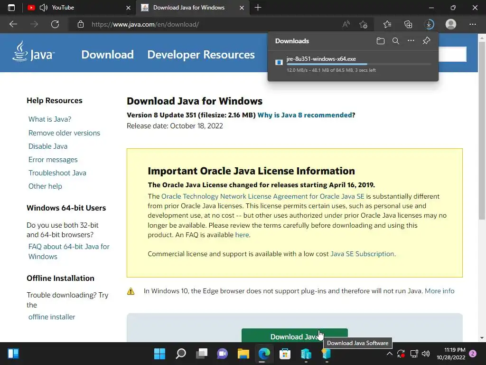The image size is (486, 365).
Task: Open the volume tray icon
Action: (x=426, y=354)
